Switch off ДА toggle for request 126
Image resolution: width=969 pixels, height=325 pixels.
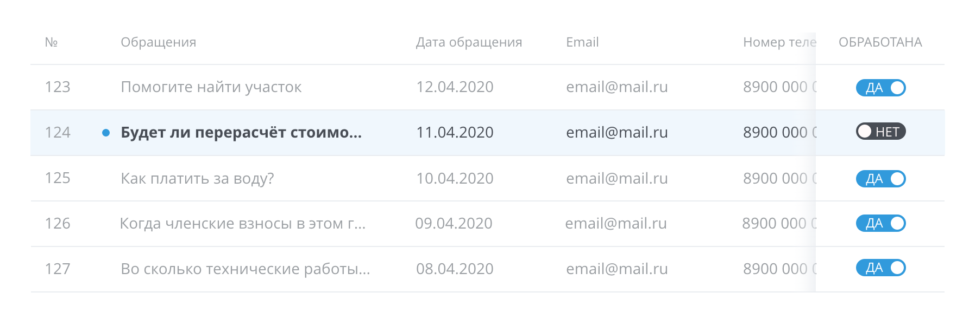tap(880, 223)
